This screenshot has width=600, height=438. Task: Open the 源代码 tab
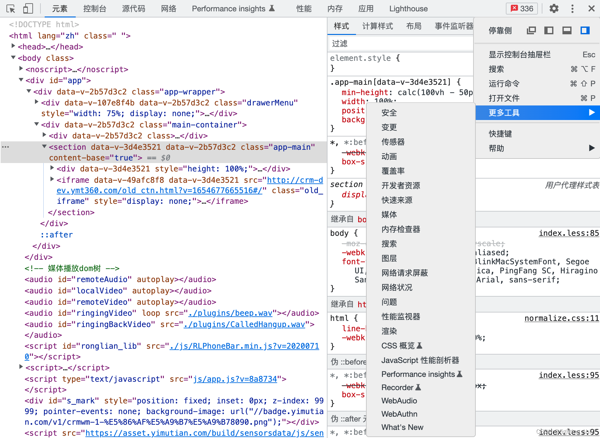click(x=134, y=9)
